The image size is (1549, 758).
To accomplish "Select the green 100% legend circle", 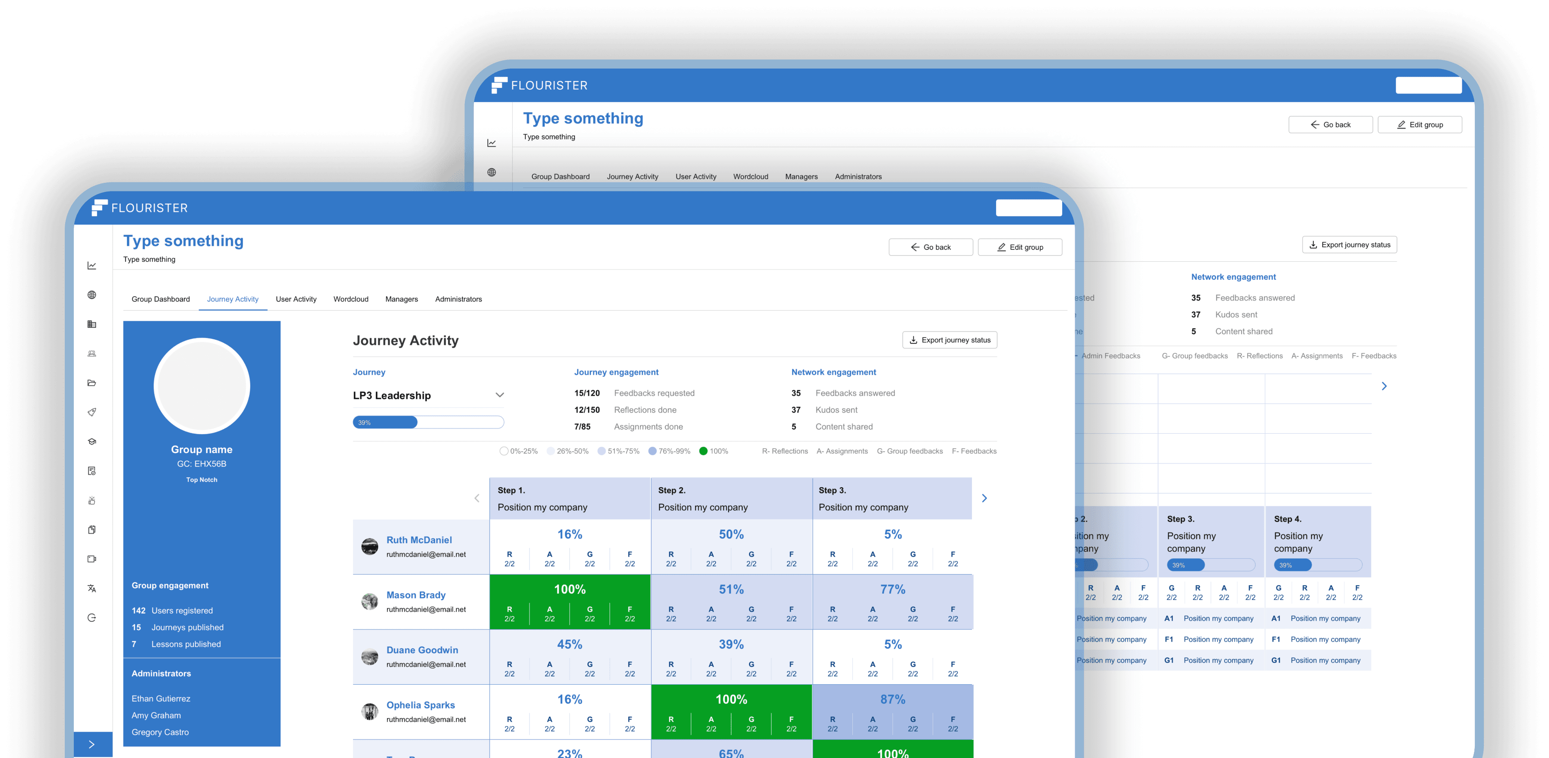I will click(x=704, y=451).
